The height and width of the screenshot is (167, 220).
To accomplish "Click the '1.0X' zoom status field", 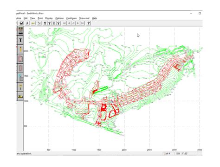I will coord(178,154).
